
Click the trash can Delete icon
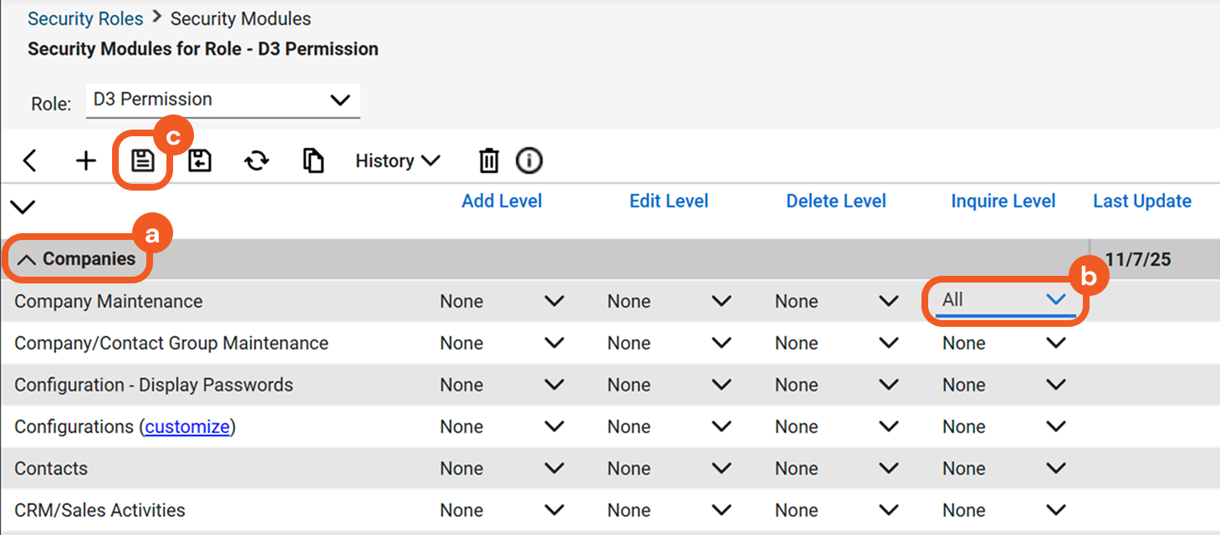click(x=488, y=160)
